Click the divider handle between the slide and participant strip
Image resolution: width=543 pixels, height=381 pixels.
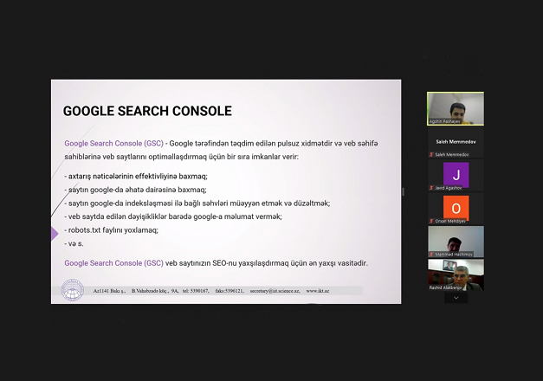403,191
